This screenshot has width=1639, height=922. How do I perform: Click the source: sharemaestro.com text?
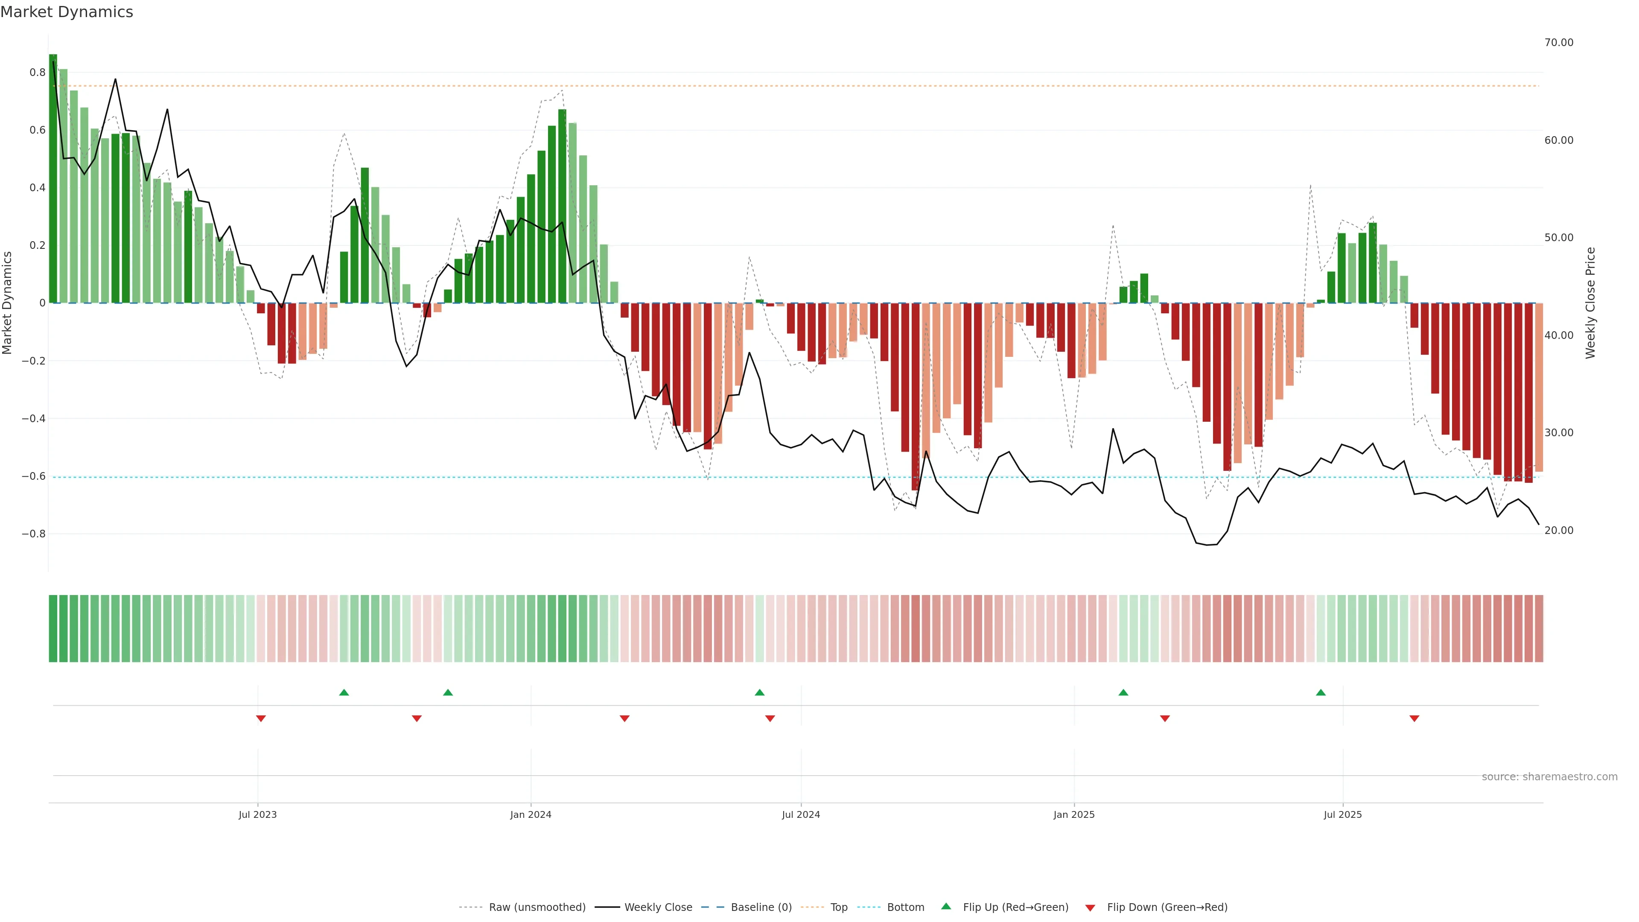pyautogui.click(x=1549, y=777)
